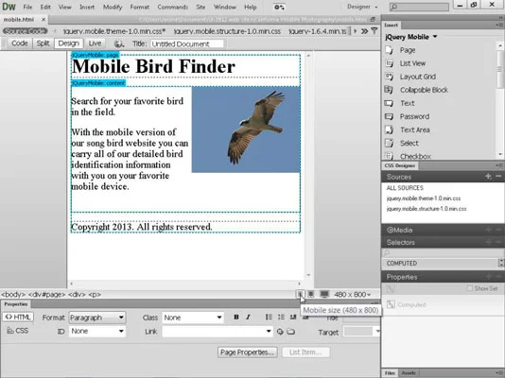Click the blockquote outdent icon
The image size is (505, 378).
point(293,318)
